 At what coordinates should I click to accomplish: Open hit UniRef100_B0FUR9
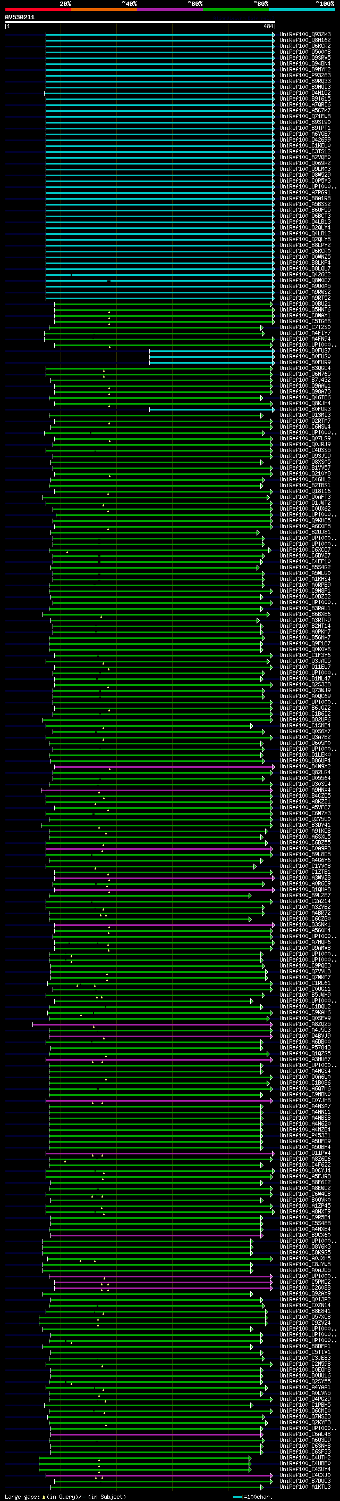[305, 363]
